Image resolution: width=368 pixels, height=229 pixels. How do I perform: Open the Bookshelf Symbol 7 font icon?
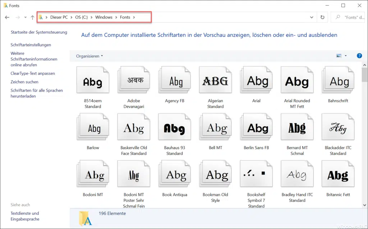pos(256,175)
